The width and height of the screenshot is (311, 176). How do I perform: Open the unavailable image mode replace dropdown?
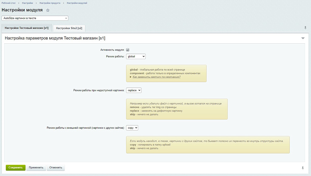coord(134,90)
